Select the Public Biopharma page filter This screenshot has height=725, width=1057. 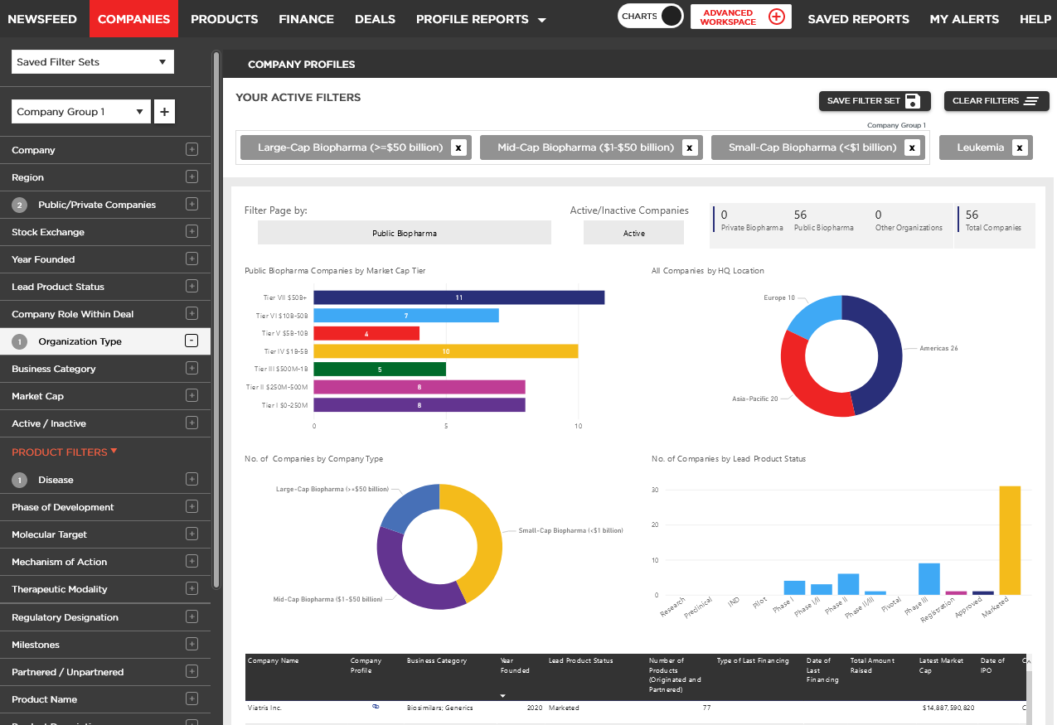tap(404, 233)
